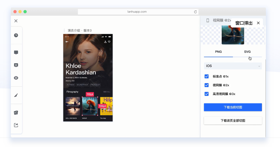Uncheck the 标准点 @1x checkbox

coord(207,76)
